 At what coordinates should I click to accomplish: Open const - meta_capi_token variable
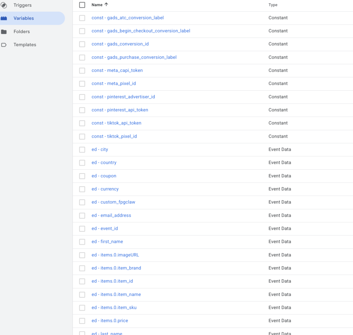[117, 70]
